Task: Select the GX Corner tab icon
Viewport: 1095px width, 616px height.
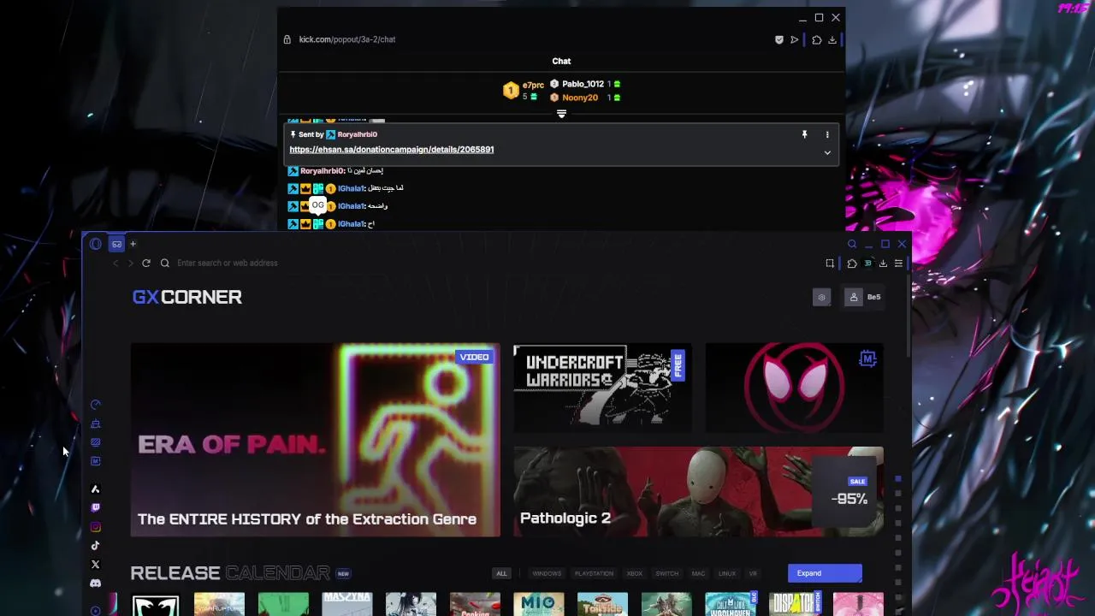Action: 117,244
